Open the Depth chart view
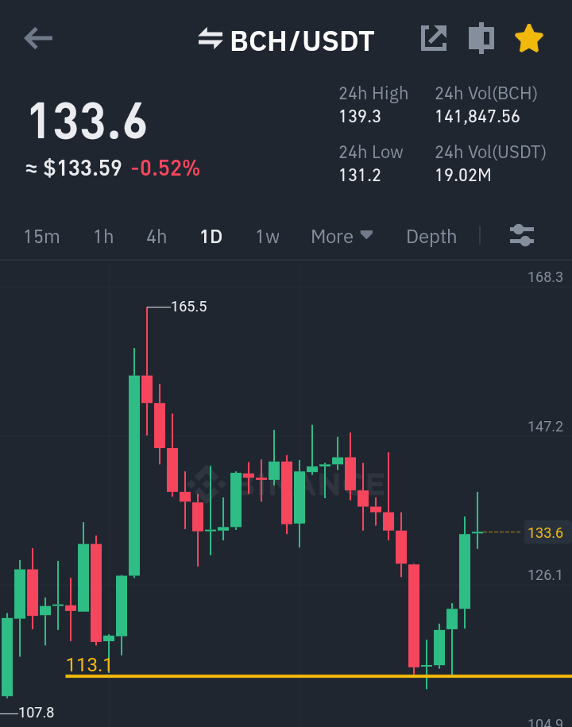 tap(431, 237)
